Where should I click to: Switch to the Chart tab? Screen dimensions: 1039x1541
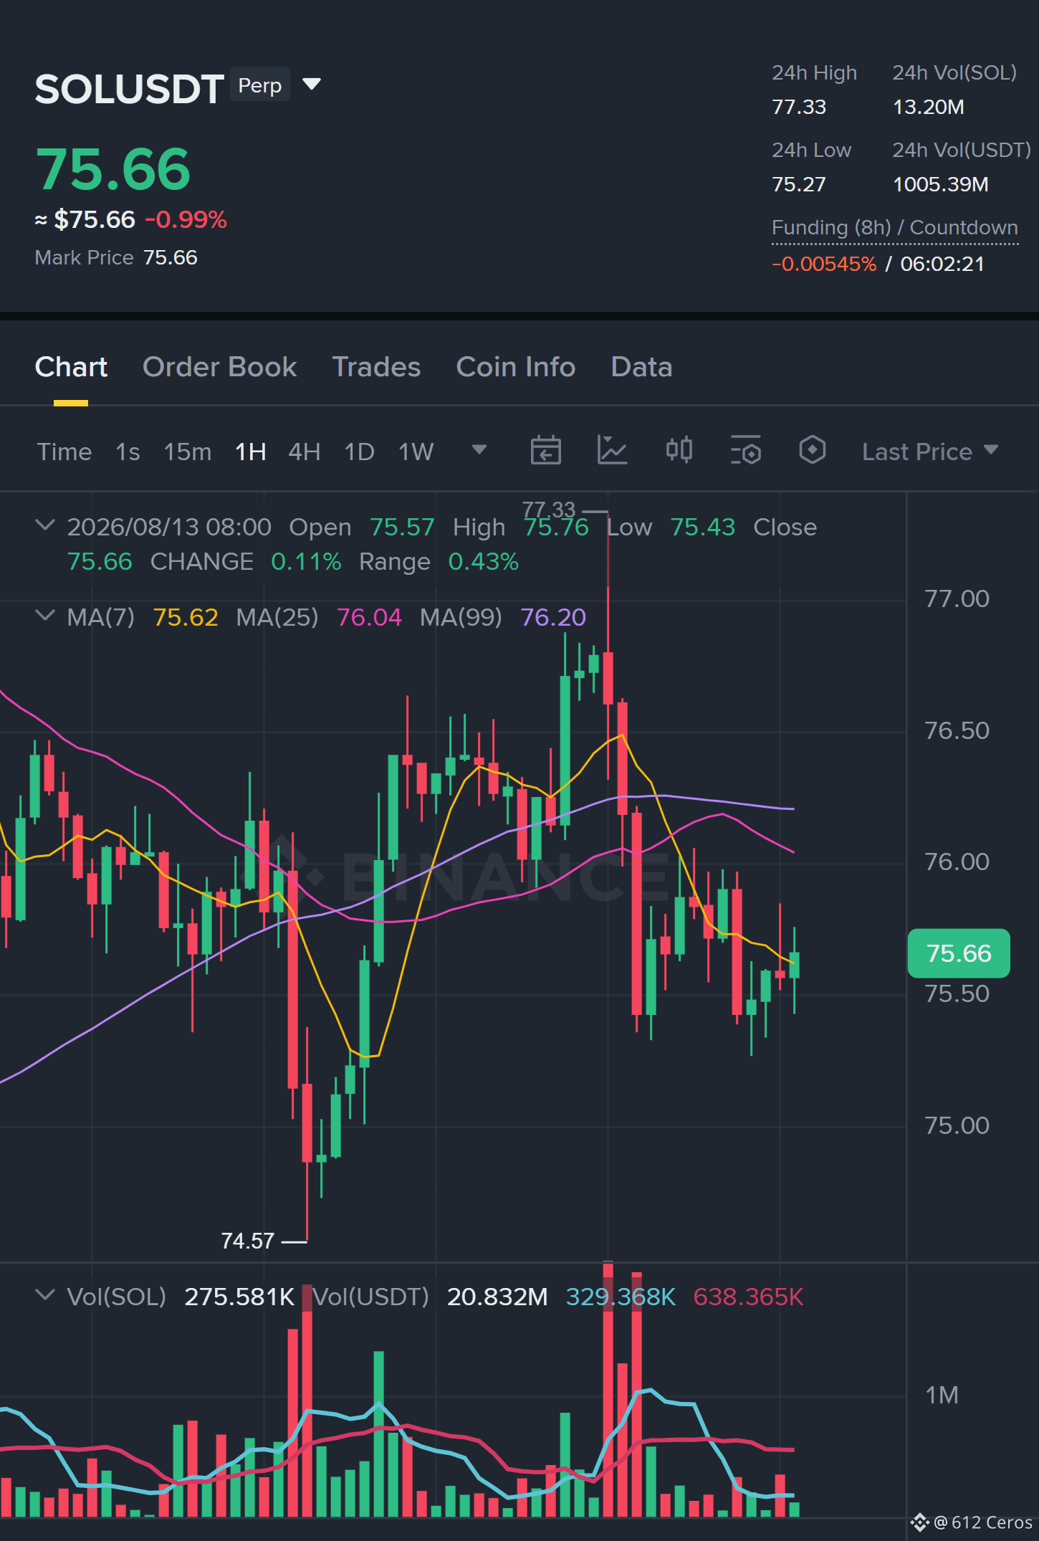point(71,367)
